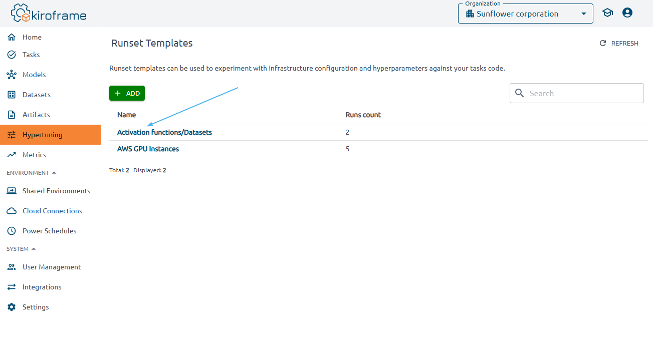Navigate to User Management
The width and height of the screenshot is (653, 342).
coord(52,267)
